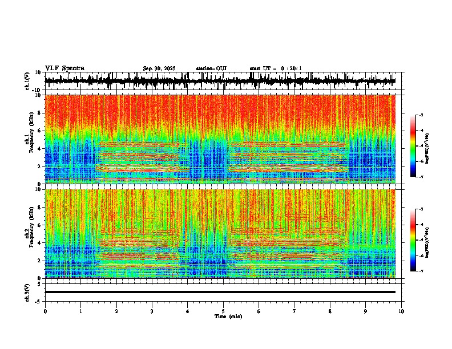
Task: Click the ch.2 color scale bar
Action: (x=413, y=240)
